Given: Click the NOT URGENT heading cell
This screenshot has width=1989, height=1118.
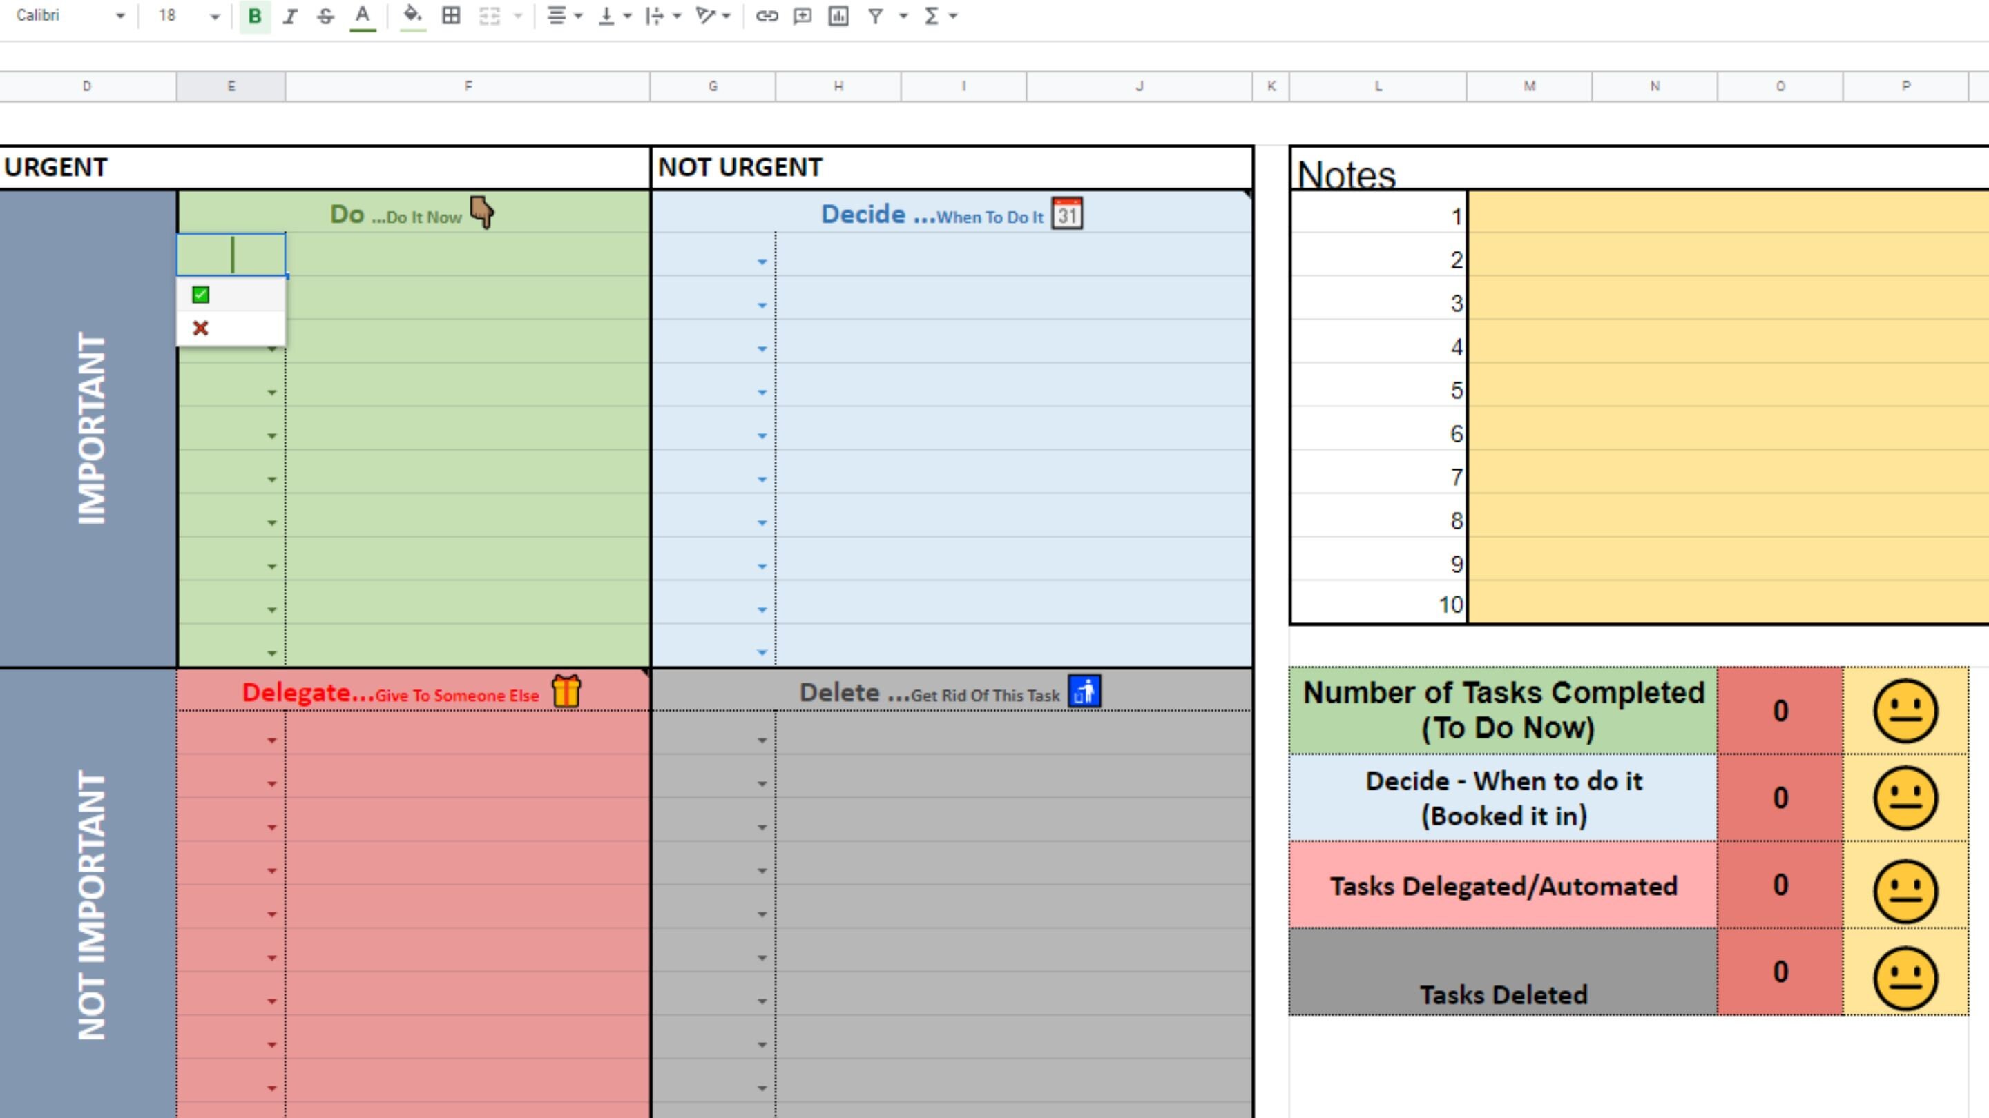Looking at the screenshot, I should tap(952, 168).
